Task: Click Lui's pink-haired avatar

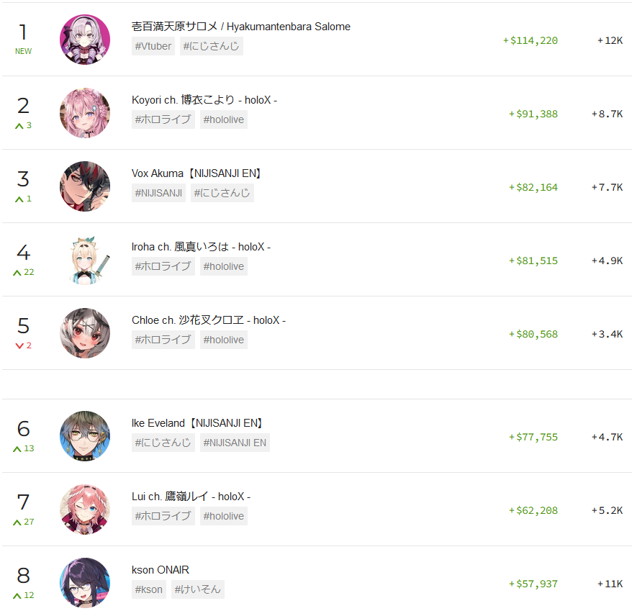Action: click(85, 510)
